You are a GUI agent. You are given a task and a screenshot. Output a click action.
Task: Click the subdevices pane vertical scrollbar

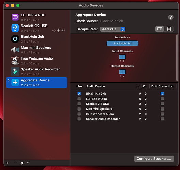coord(177,57)
